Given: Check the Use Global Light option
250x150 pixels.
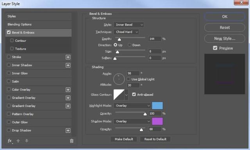Looking at the screenshot, I should coord(129,79).
